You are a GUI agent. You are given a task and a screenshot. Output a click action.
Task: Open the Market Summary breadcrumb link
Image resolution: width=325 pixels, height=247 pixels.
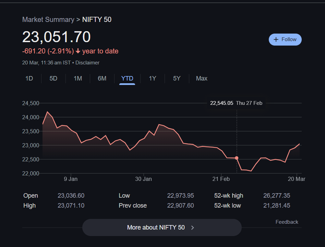pyautogui.click(x=48, y=20)
